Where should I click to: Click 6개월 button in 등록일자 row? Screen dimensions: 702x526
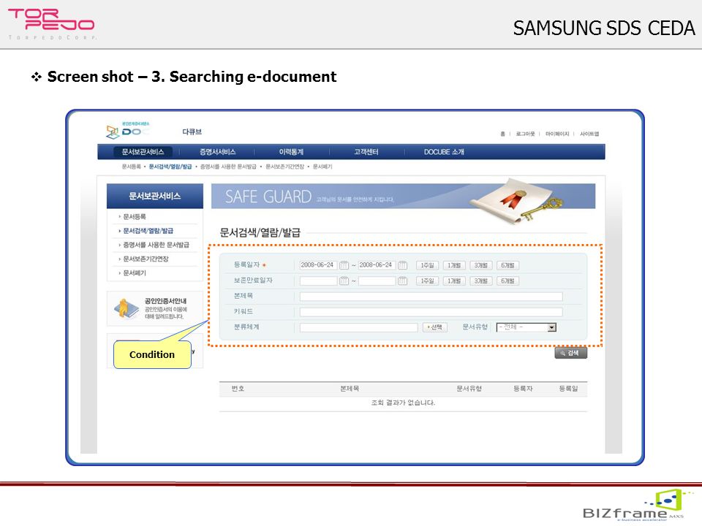(x=507, y=265)
